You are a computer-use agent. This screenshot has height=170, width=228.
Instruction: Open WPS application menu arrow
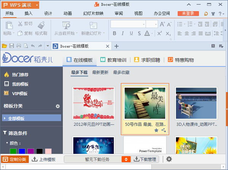point(37,5)
